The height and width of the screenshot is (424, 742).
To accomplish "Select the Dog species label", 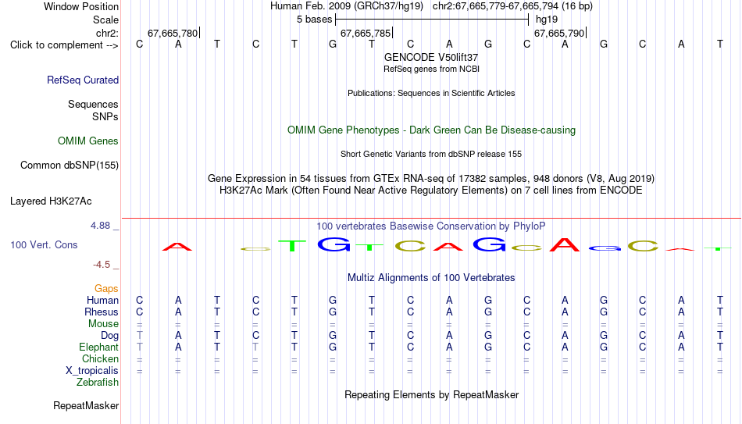I will coord(110,336).
